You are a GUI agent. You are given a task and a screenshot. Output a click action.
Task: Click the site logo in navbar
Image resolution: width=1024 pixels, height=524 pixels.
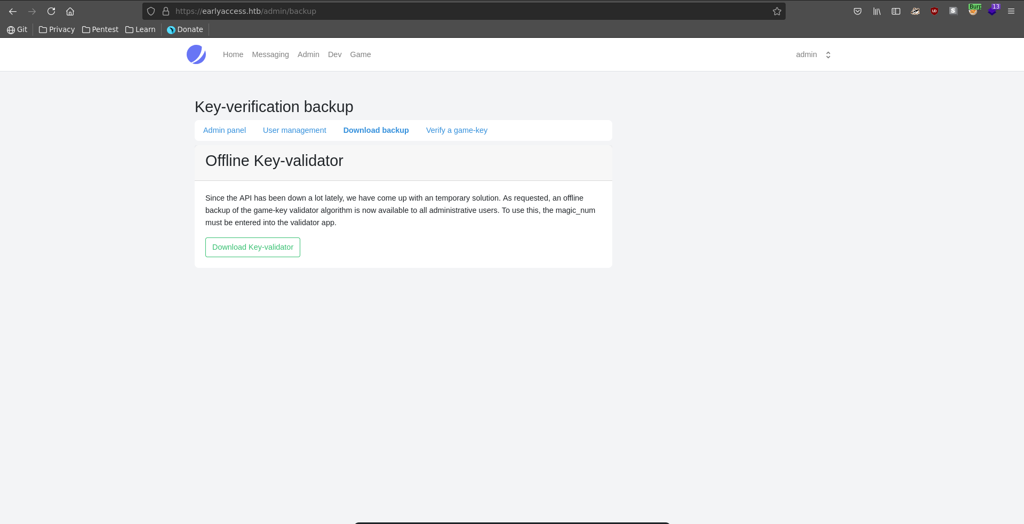click(x=196, y=54)
